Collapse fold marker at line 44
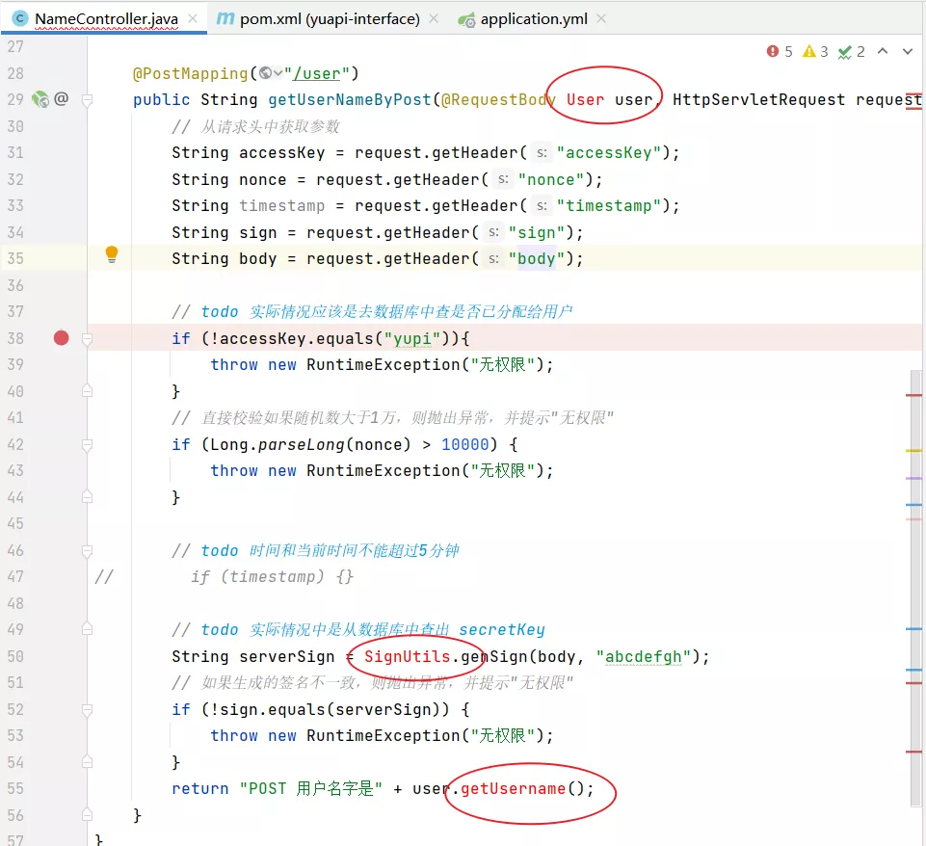Image resolution: width=926 pixels, height=846 pixels. [87, 497]
